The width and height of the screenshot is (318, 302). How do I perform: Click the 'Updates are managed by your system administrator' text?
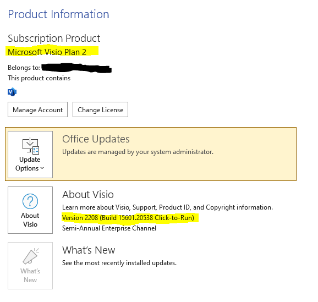pyautogui.click(x=138, y=152)
